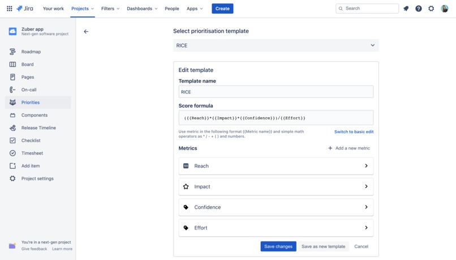Click the Components sidebar icon
This screenshot has height=260, width=456.
coord(12,115)
